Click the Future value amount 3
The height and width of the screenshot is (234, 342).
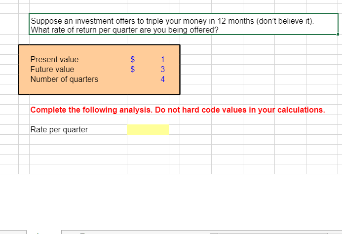click(162, 69)
